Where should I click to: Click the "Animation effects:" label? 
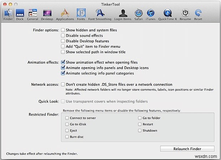tap(43, 62)
